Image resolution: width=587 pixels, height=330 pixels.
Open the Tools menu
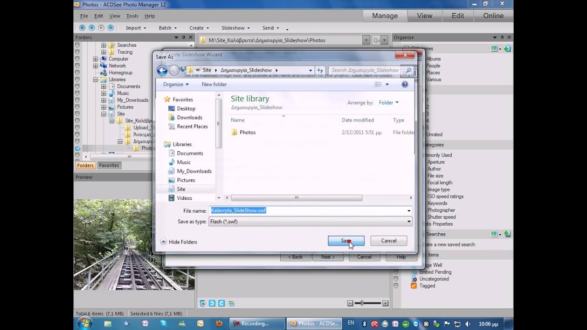click(132, 16)
